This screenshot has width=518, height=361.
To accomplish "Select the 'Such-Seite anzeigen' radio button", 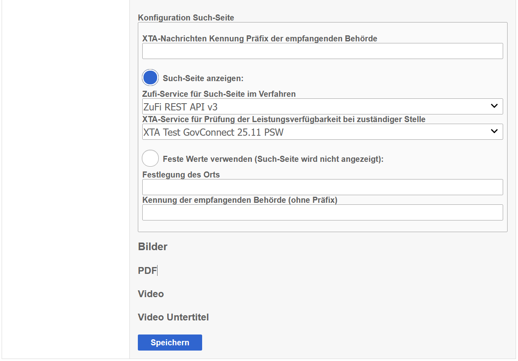I will click(x=150, y=78).
